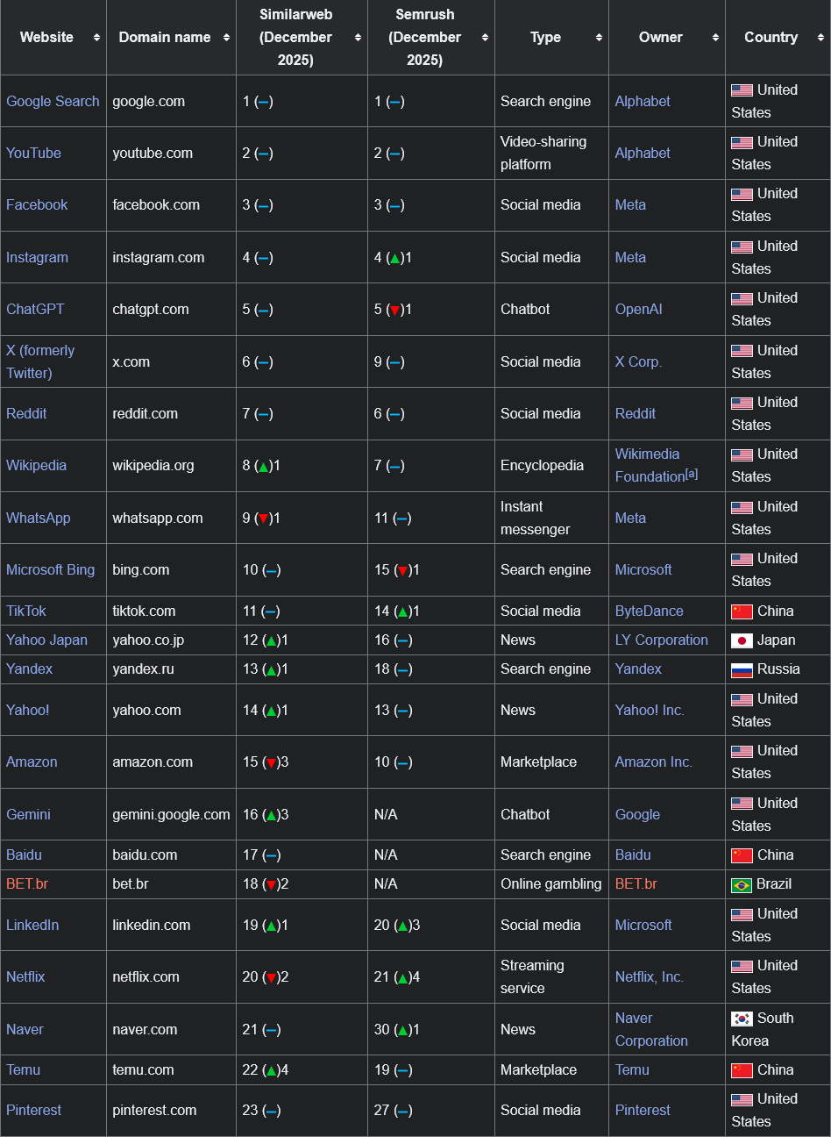Click green up arrow in Wikipedia Similarweb cell

click(x=263, y=467)
